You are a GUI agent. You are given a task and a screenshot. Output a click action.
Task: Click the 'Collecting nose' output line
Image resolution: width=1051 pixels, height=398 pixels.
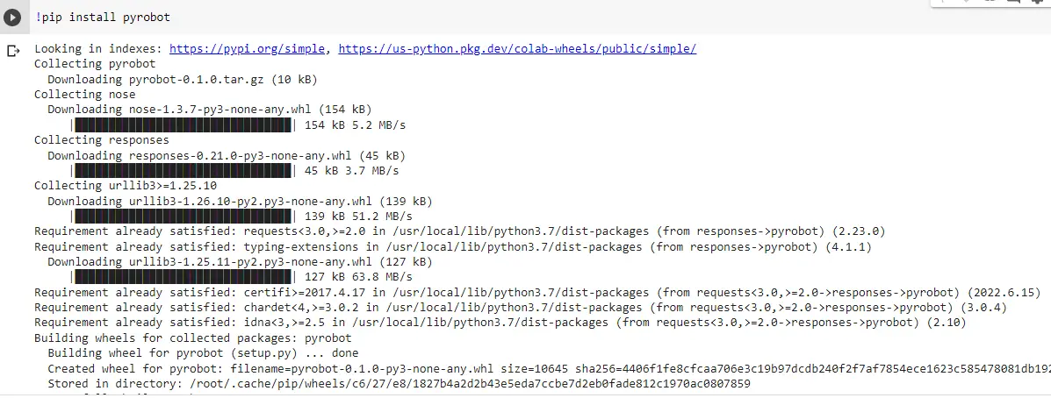click(x=84, y=95)
